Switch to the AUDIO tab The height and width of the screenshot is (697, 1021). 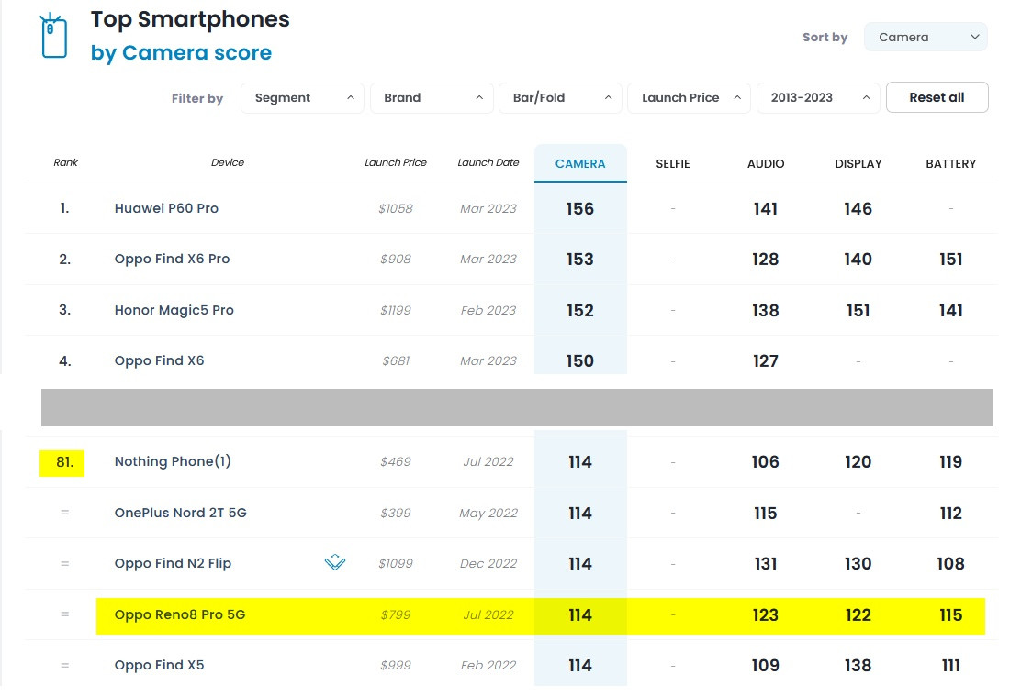[x=766, y=164]
